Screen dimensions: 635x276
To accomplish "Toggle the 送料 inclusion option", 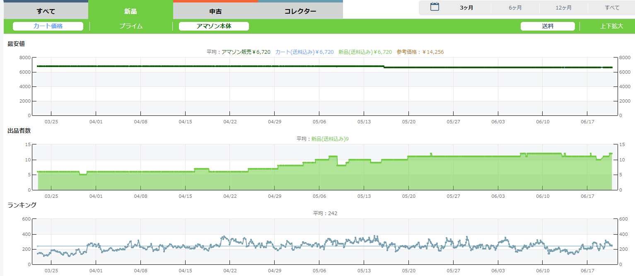I will (547, 26).
